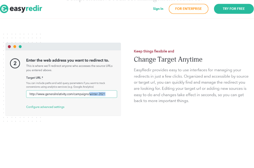Click the Target URL label
Viewport: 254px width, 168px height.
35,78
